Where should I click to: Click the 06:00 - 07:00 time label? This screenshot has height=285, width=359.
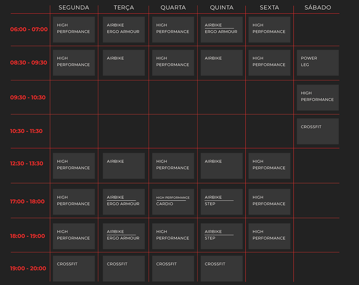coord(29,29)
